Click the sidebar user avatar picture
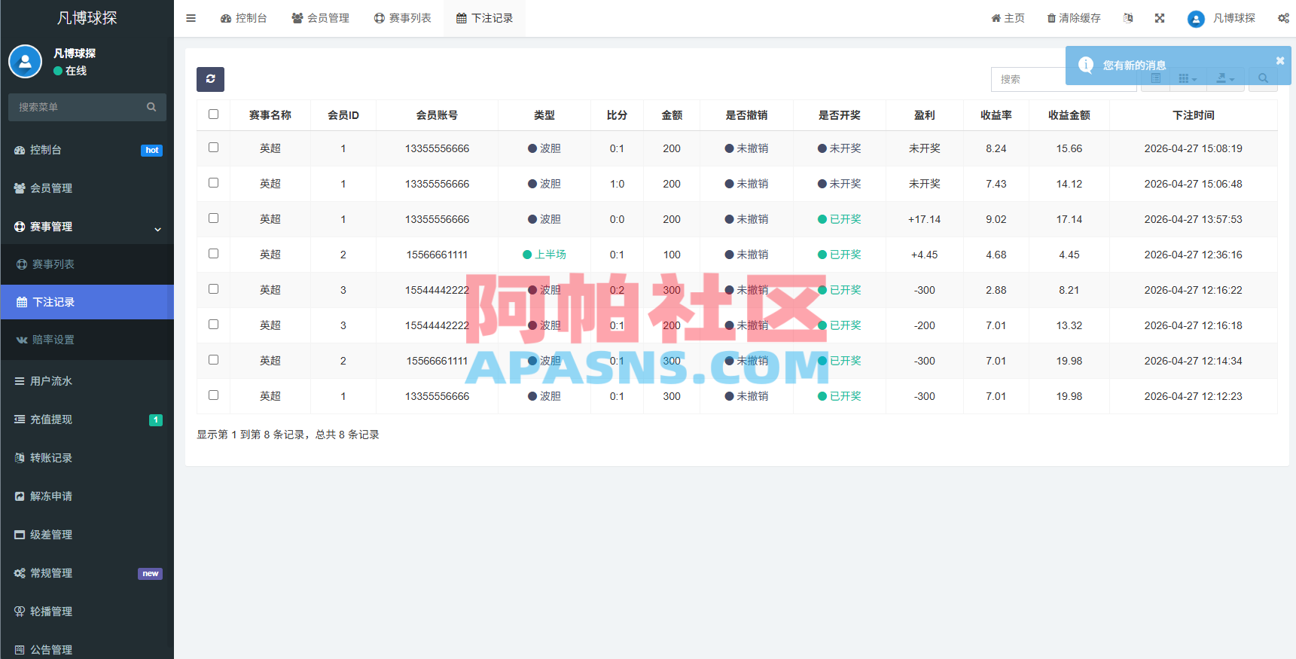This screenshot has width=1296, height=659. 26,62
